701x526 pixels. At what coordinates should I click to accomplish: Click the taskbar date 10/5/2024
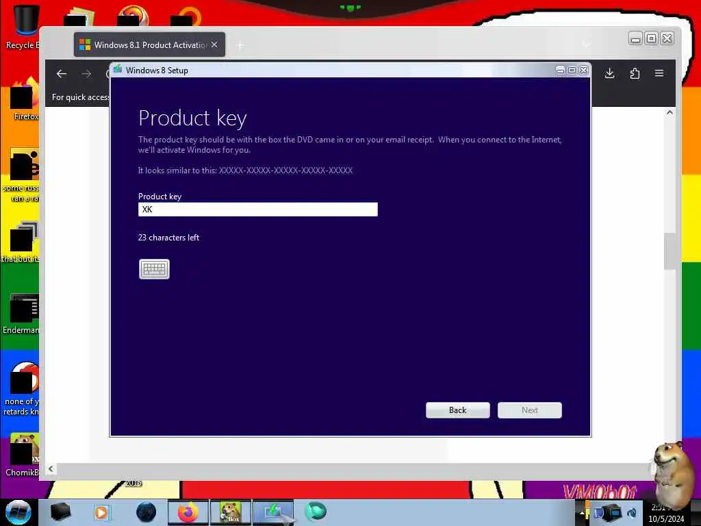coord(666,519)
